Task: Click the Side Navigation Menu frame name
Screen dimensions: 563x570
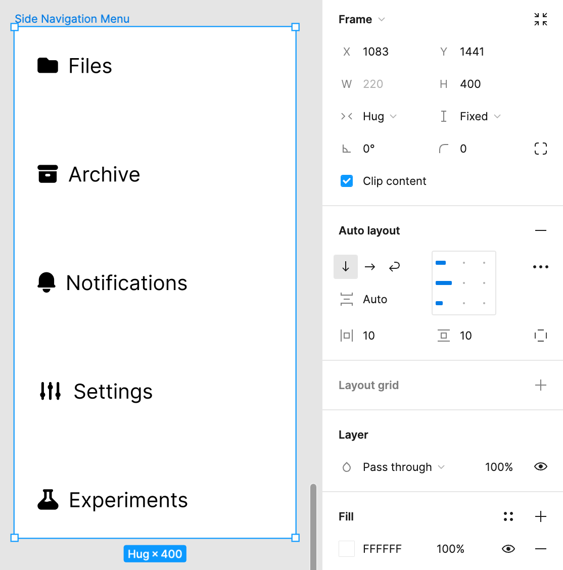Action: [72, 19]
